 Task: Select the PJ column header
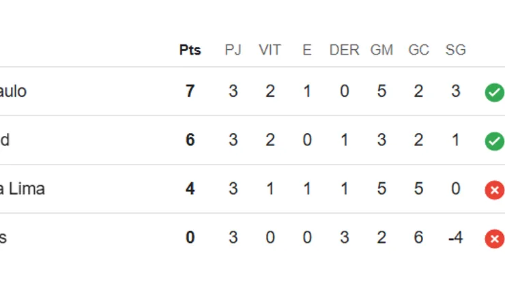233,51
